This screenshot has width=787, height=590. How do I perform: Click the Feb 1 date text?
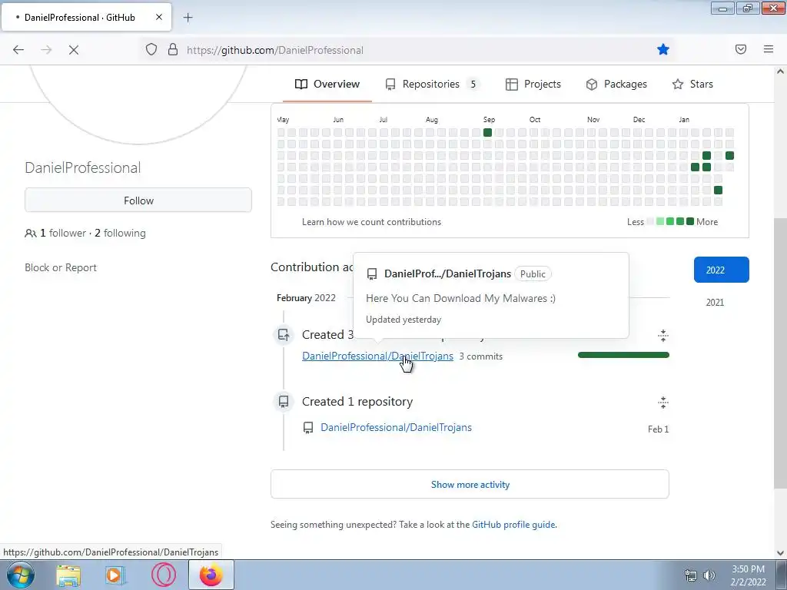(658, 429)
